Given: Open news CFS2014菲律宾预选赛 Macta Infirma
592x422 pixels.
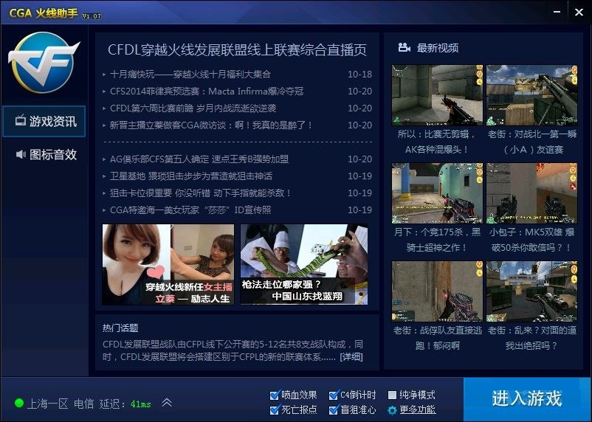Looking at the screenshot, I should (x=207, y=91).
